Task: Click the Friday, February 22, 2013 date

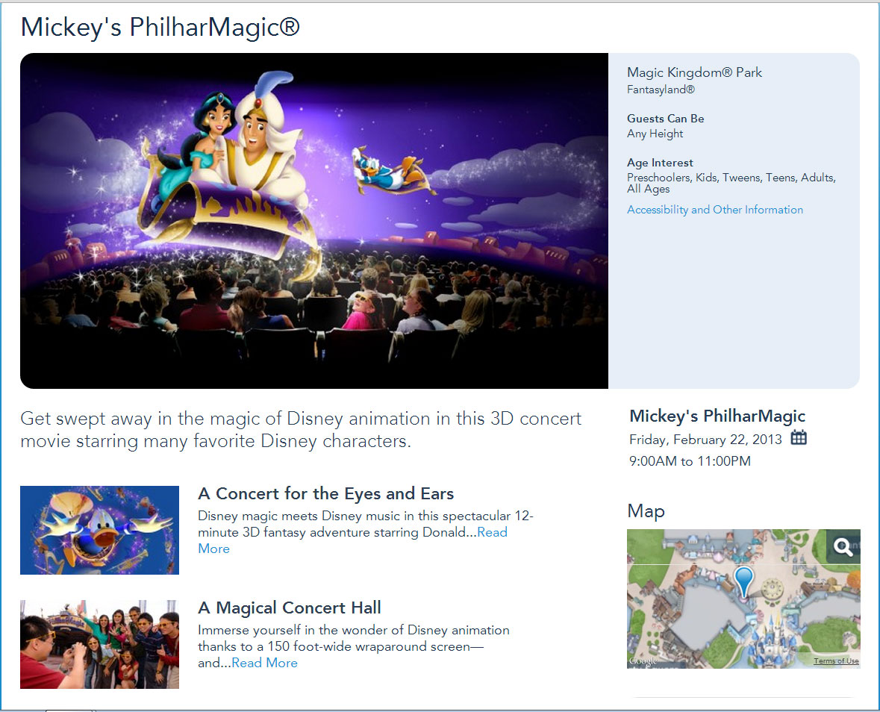Action: coord(705,440)
